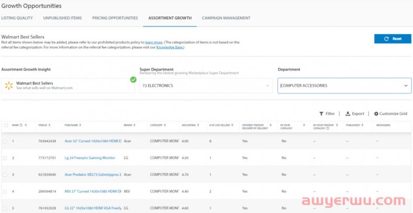Select the Assortment Growth tab
Screen dimensions: 413x213
point(170,18)
